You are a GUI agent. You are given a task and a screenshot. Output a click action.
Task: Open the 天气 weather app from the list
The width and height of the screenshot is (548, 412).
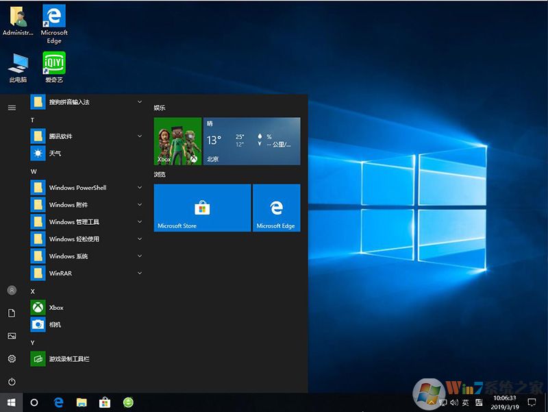click(x=55, y=154)
